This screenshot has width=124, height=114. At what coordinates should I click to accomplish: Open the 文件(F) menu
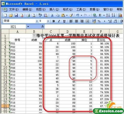pyautogui.click(x=14, y=9)
